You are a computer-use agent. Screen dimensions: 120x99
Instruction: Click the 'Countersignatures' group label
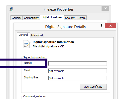click(x=34, y=96)
